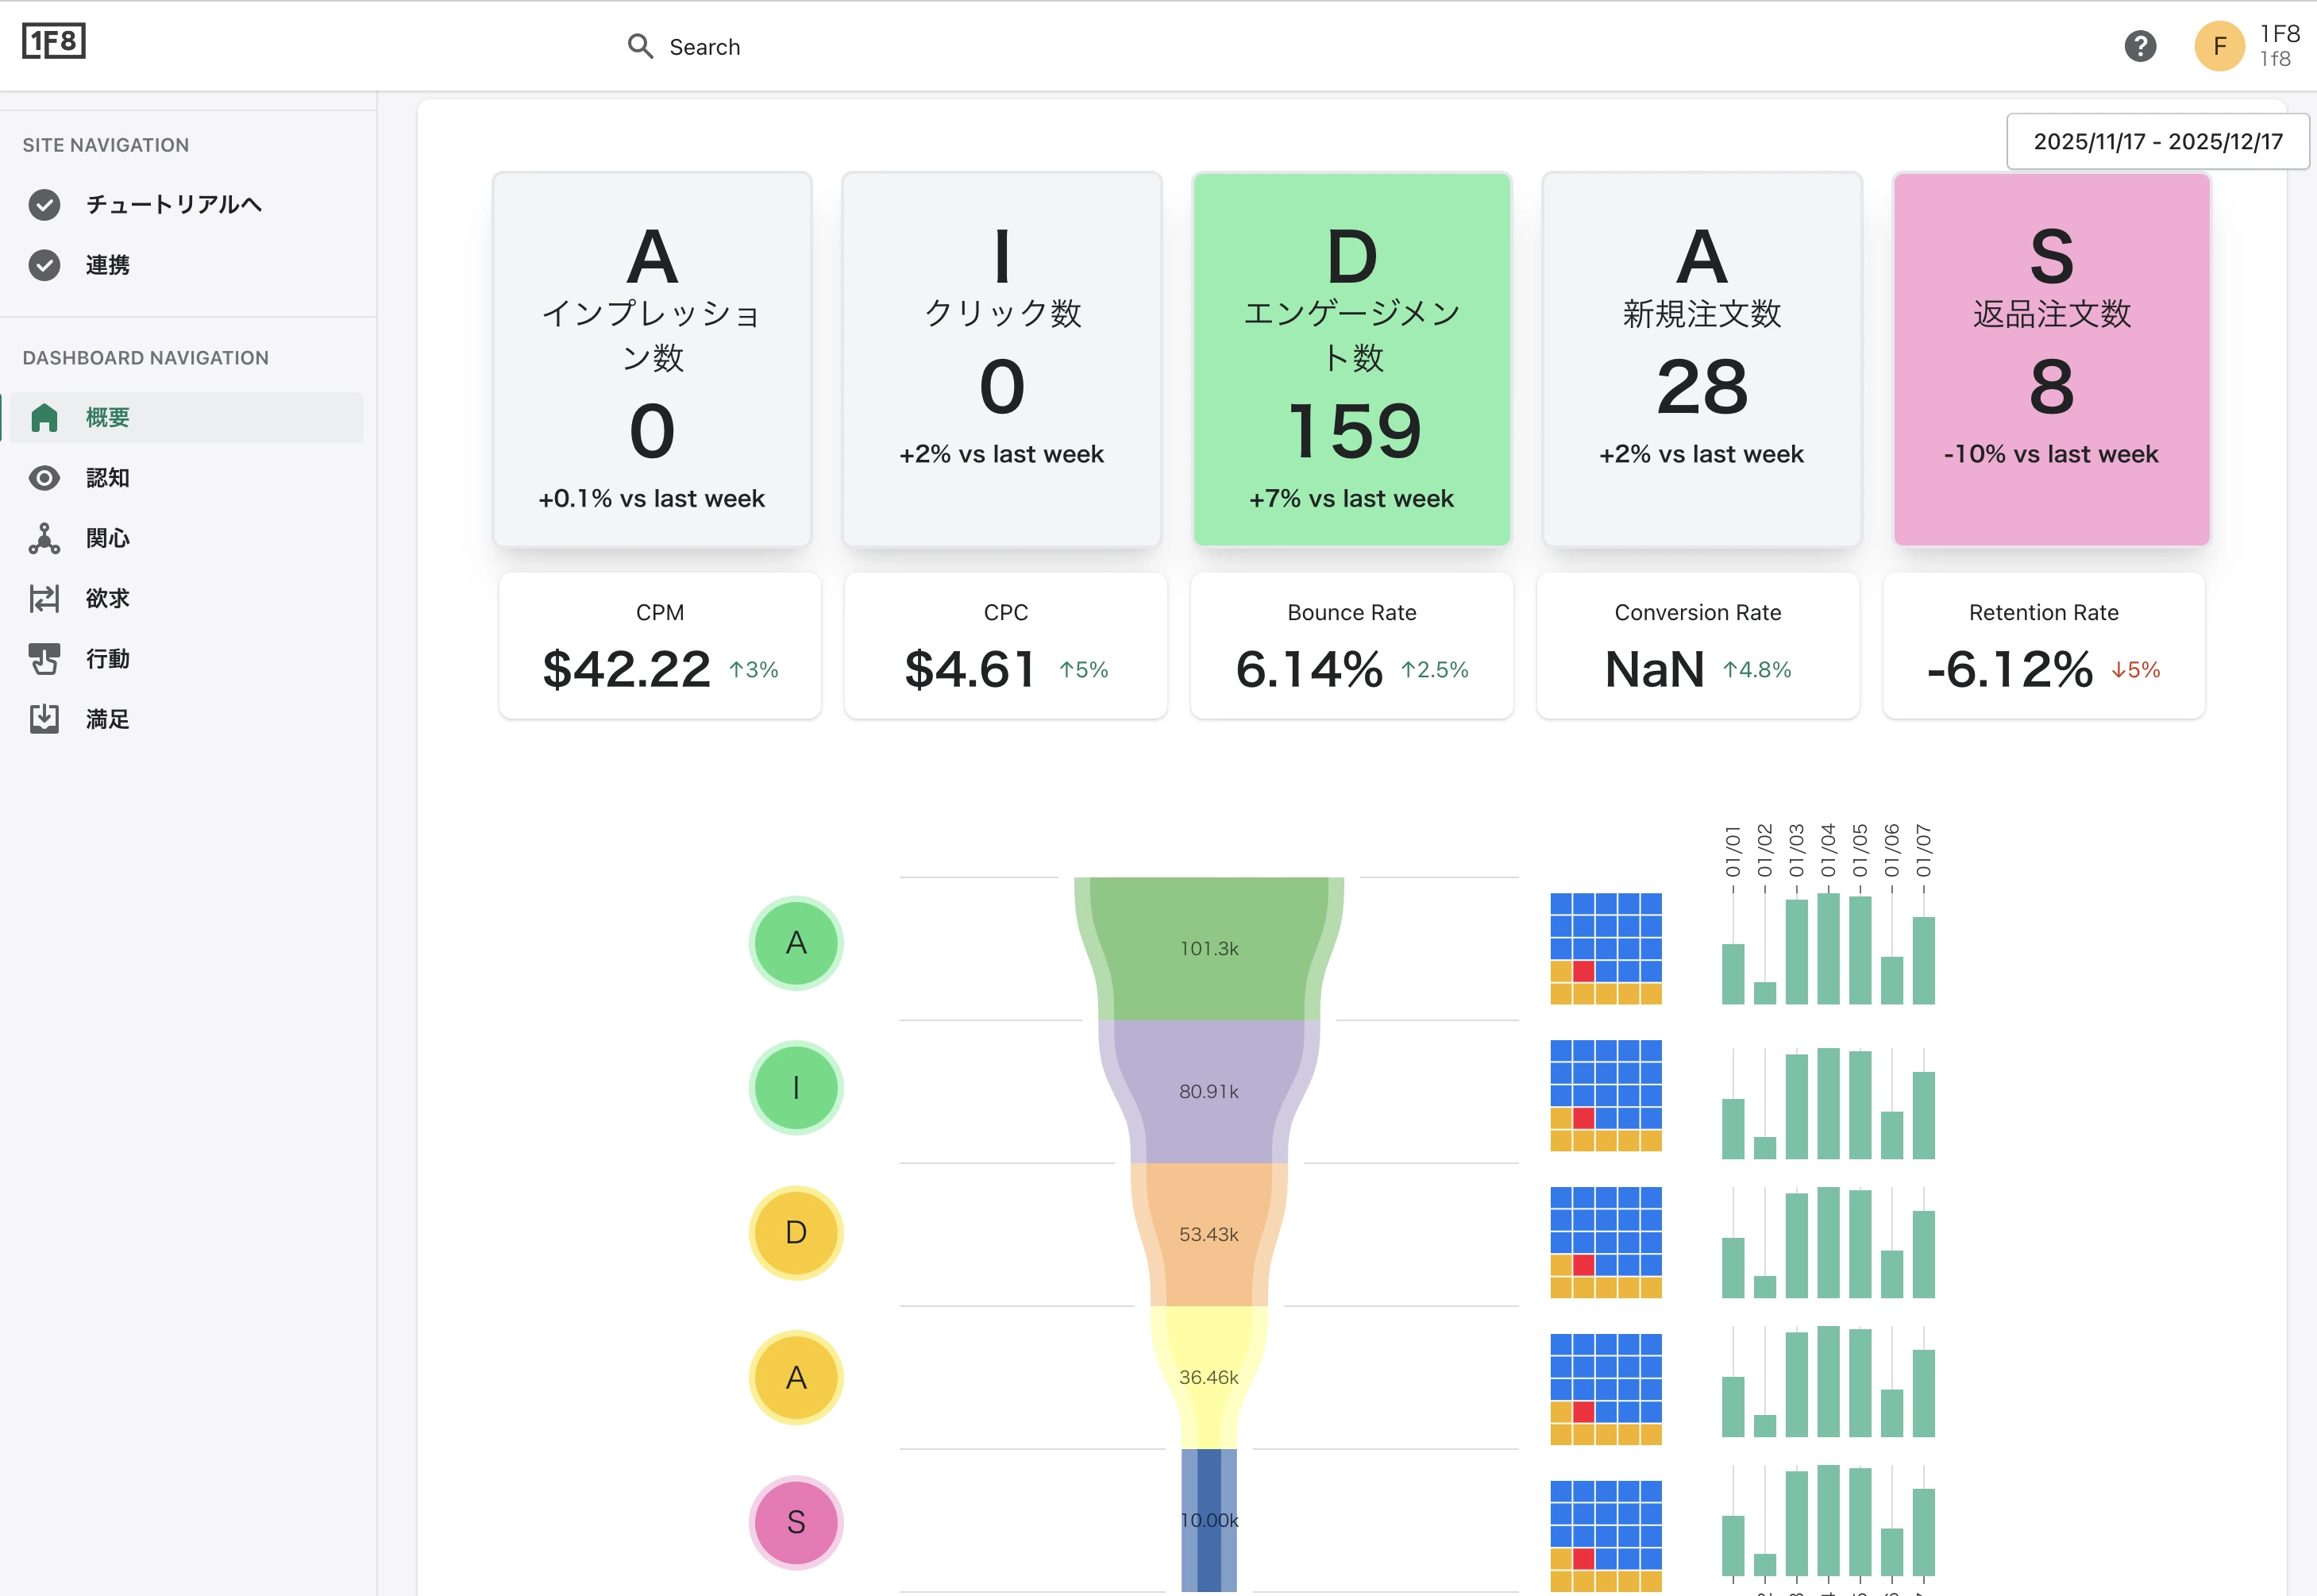Type in the Search field
Image resolution: width=2317 pixels, height=1596 pixels.
[x=900, y=47]
